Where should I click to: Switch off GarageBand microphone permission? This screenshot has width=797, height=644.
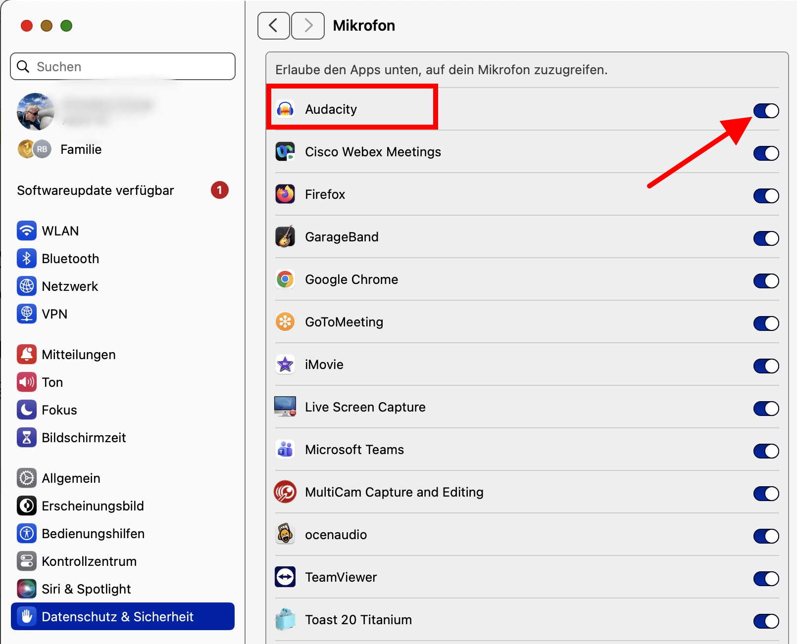pos(766,238)
